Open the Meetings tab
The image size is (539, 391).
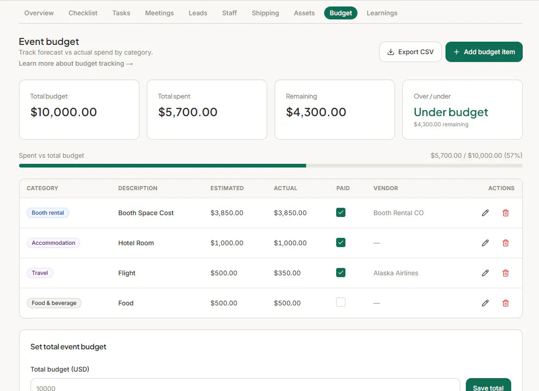point(159,13)
